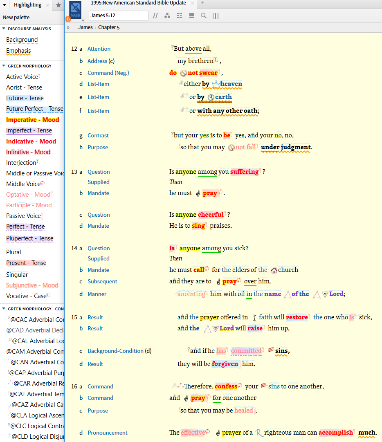The image size is (382, 442).
Task: Close the New American Standard Bible tab
Action: coord(192,3)
